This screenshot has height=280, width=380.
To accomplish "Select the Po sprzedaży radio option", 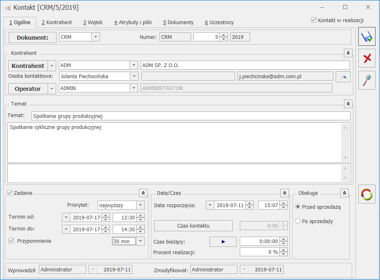I will pos(298,221).
